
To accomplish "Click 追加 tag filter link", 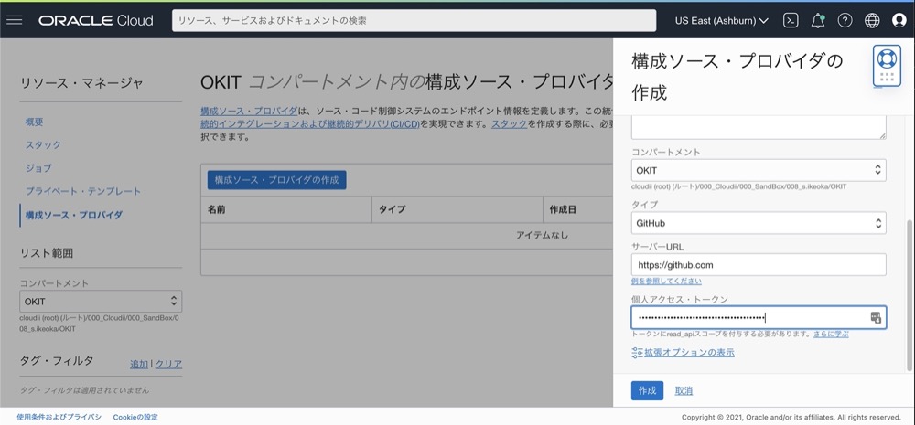I will pos(139,365).
